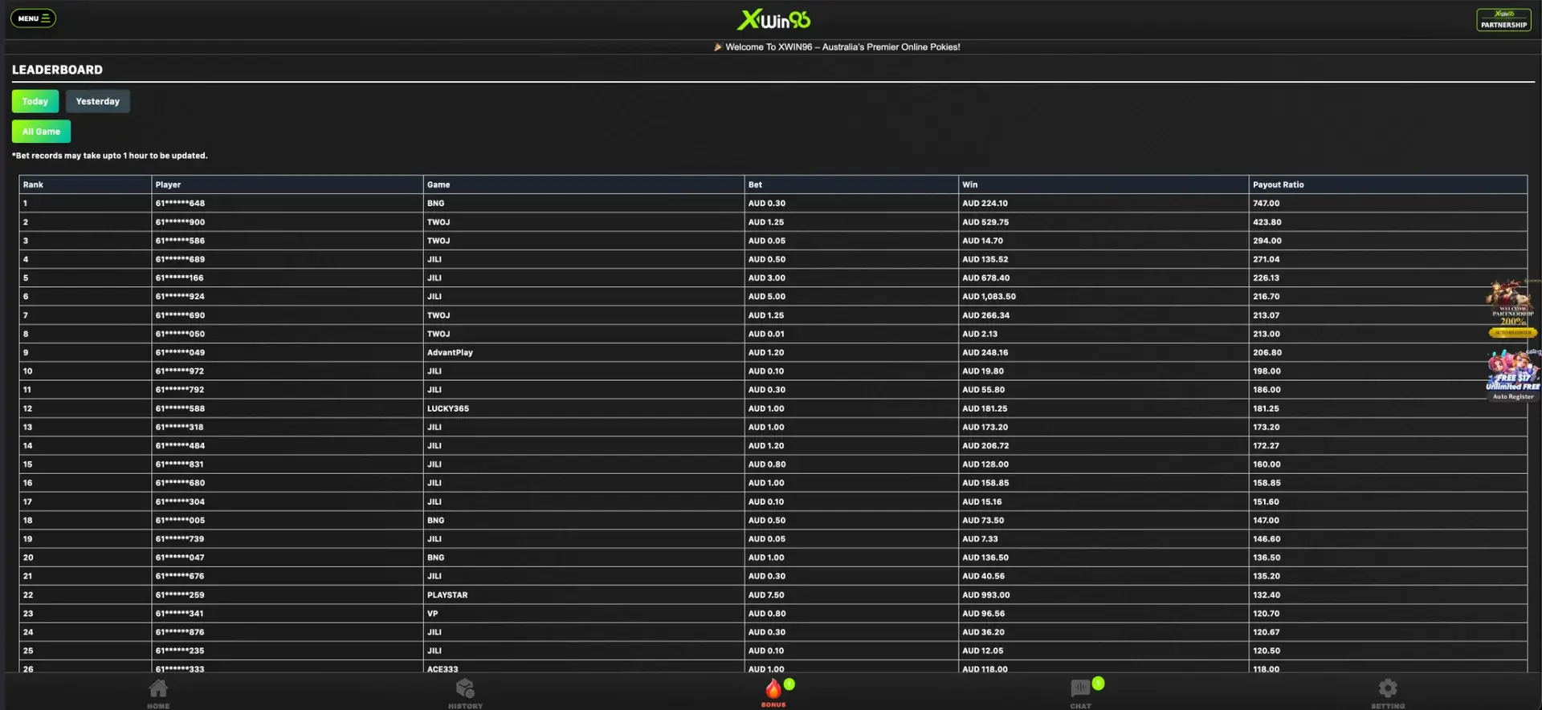
Task: Click the Free $17 Auto Register banner
Action: (1513, 375)
